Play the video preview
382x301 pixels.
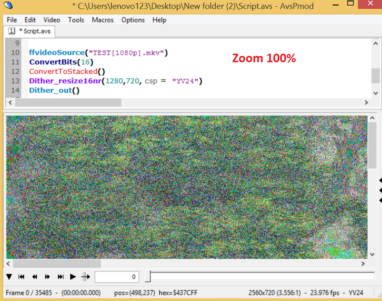coord(73,277)
